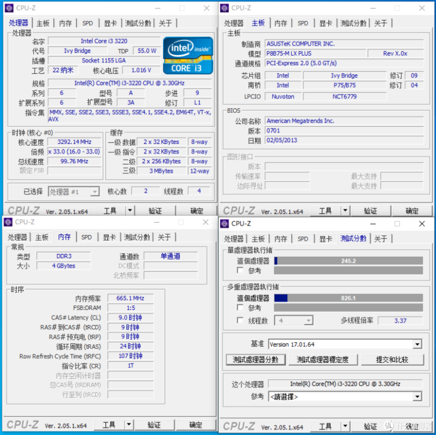Open 显卡 tab in top-left window

110,23
